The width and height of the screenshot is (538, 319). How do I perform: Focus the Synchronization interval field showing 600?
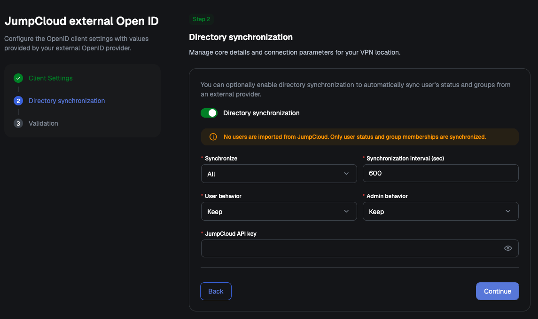point(440,173)
